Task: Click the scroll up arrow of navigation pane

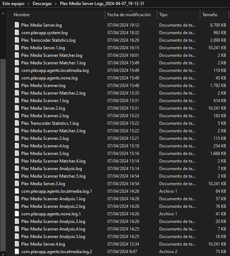Action: pyautogui.click(x=3, y=14)
